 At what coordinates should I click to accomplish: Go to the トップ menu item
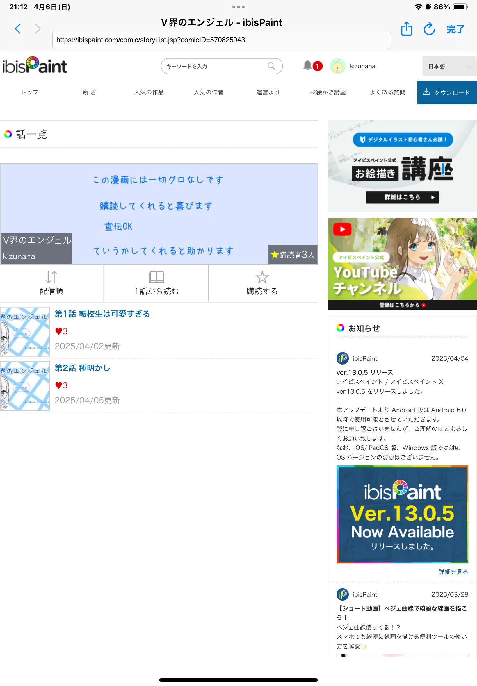coord(30,92)
